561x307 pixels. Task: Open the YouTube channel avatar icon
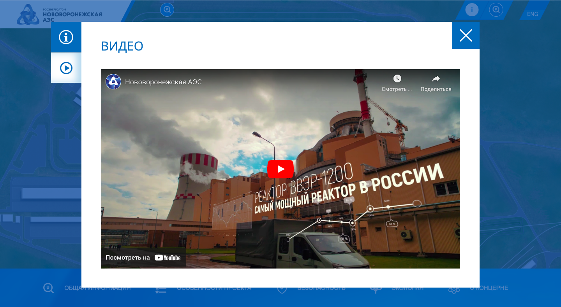pyautogui.click(x=113, y=82)
